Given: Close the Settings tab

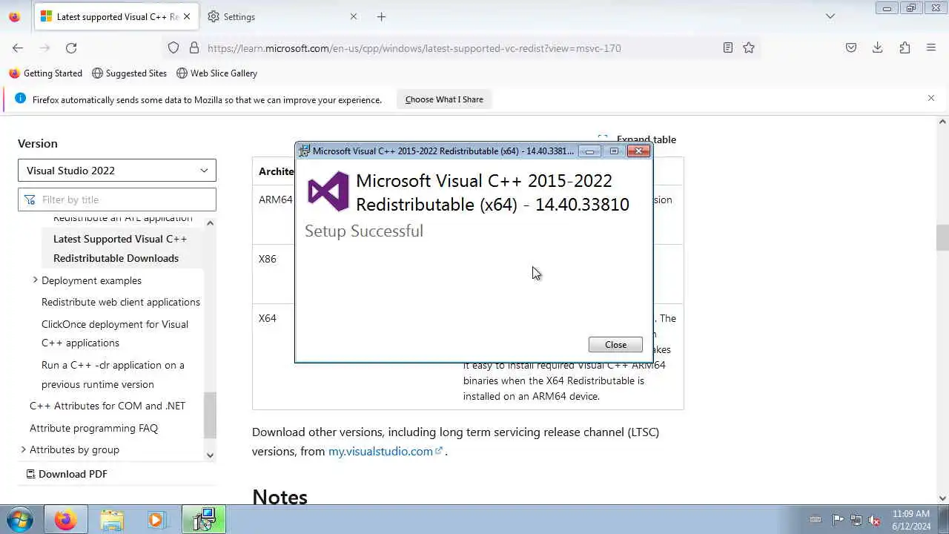Looking at the screenshot, I should (353, 16).
